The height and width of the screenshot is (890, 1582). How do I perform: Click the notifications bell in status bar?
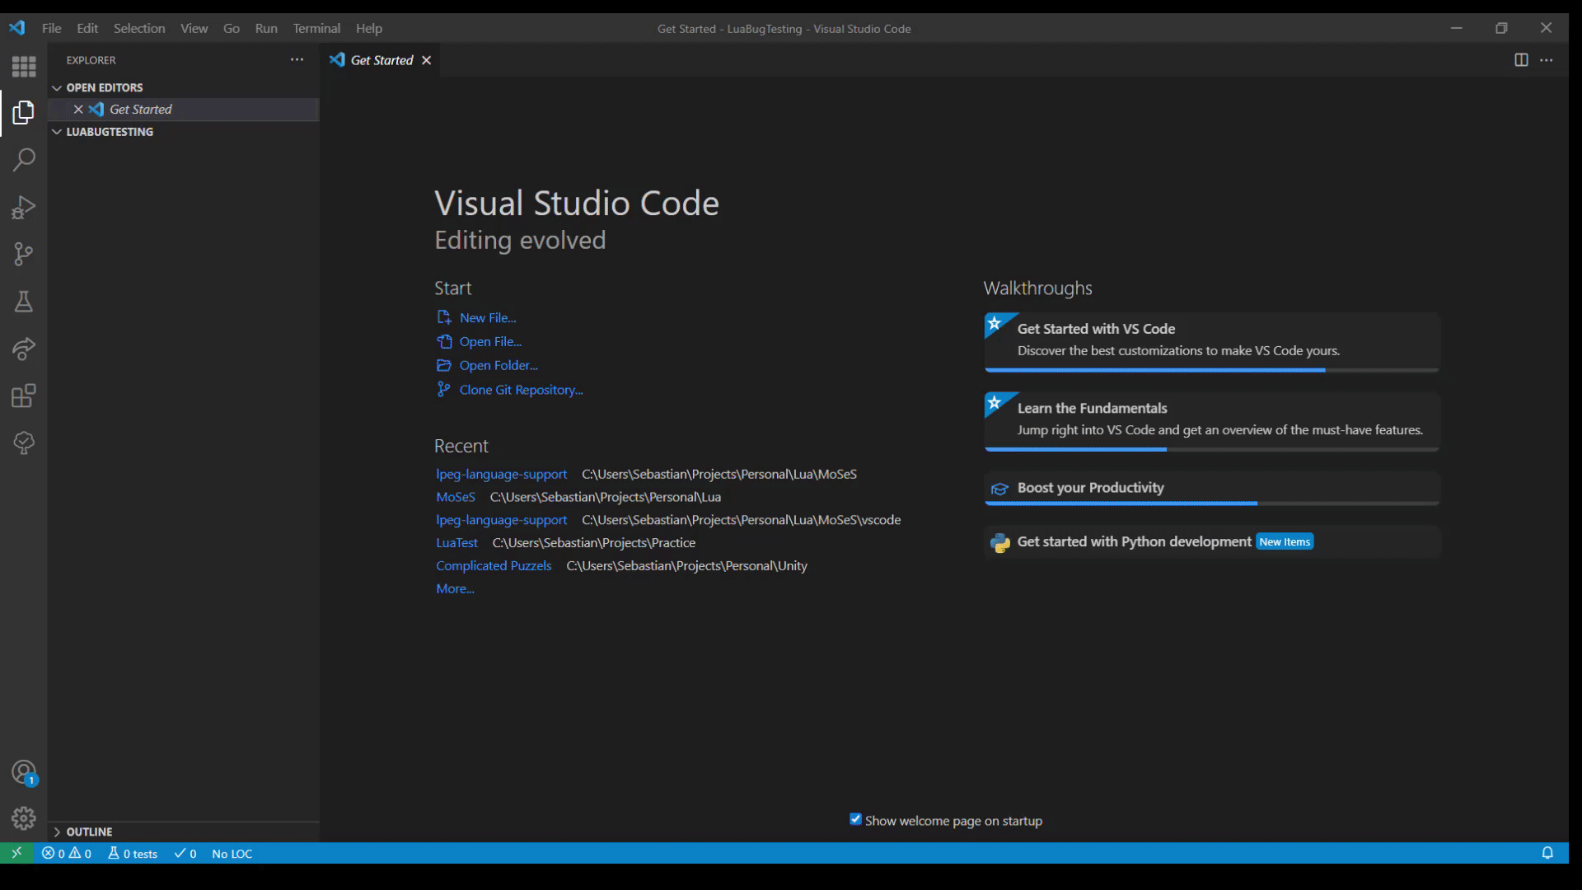(x=1547, y=853)
